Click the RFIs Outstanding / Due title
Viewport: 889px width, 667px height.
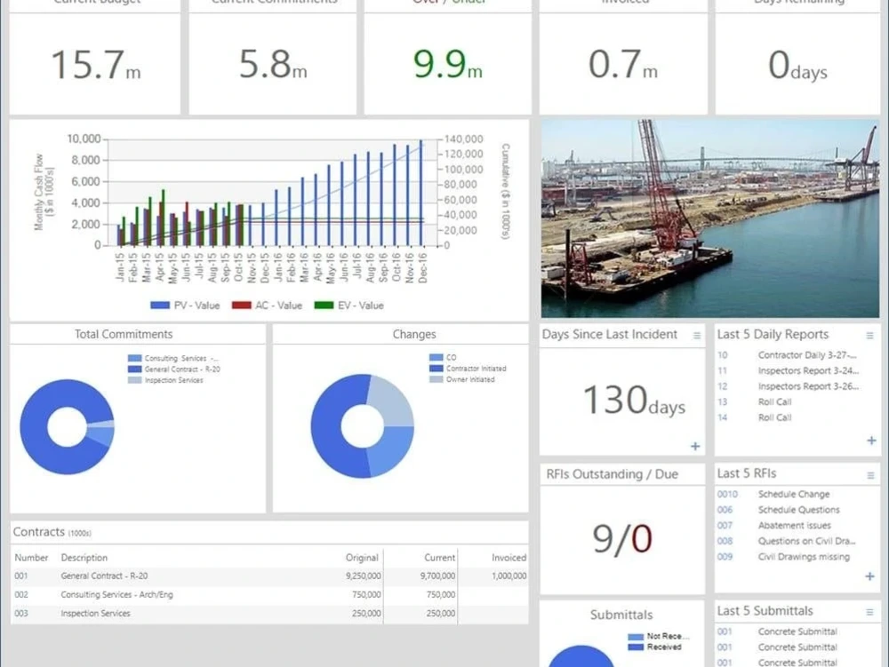pos(612,474)
